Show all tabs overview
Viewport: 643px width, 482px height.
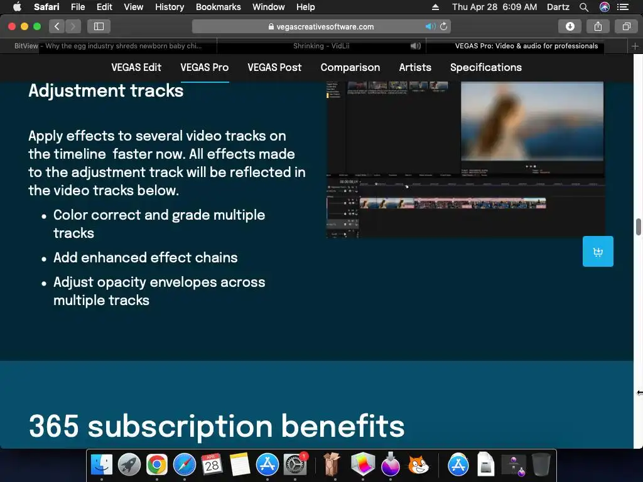point(626,26)
